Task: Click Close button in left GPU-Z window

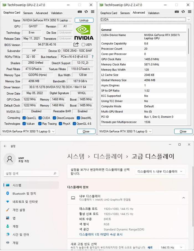Action: coord(86,131)
